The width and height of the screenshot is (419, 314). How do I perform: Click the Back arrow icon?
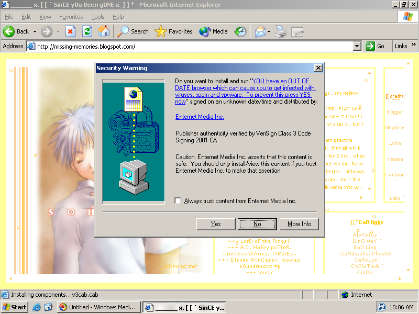(x=9, y=31)
